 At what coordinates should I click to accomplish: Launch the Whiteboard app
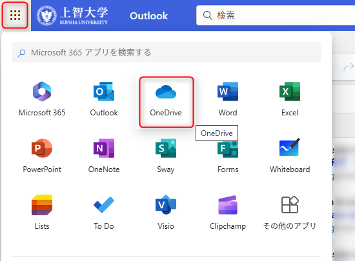point(290,156)
